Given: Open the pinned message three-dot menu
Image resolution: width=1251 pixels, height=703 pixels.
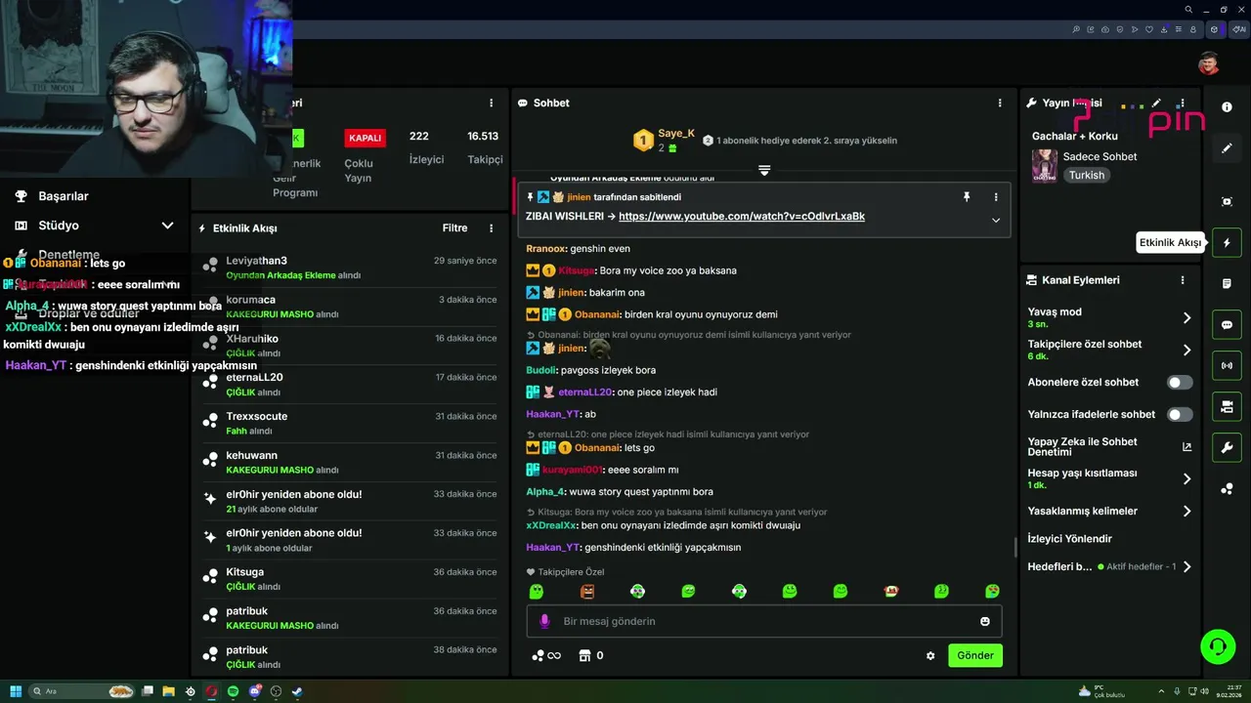Looking at the screenshot, I should click(x=996, y=196).
